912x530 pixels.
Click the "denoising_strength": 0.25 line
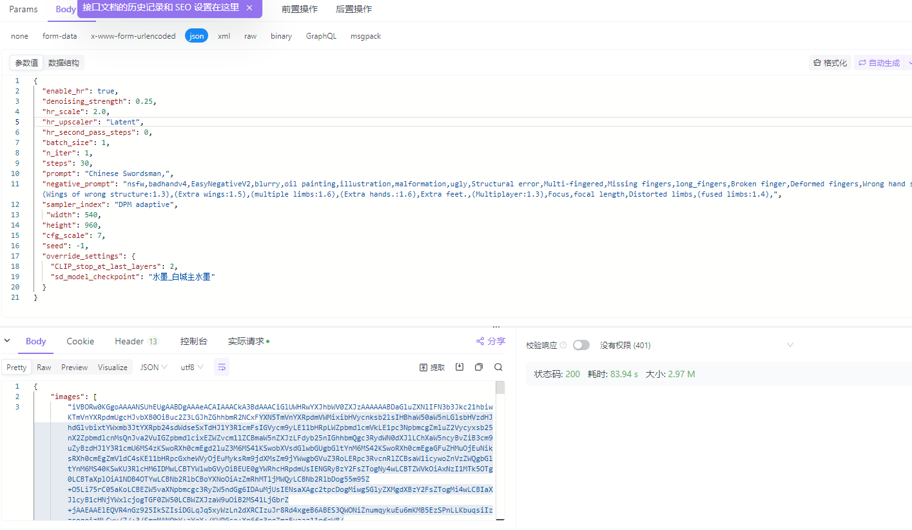pyautogui.click(x=99, y=101)
